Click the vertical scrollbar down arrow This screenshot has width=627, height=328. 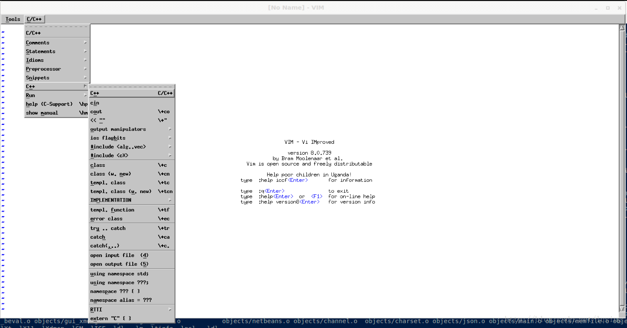[x=622, y=308]
